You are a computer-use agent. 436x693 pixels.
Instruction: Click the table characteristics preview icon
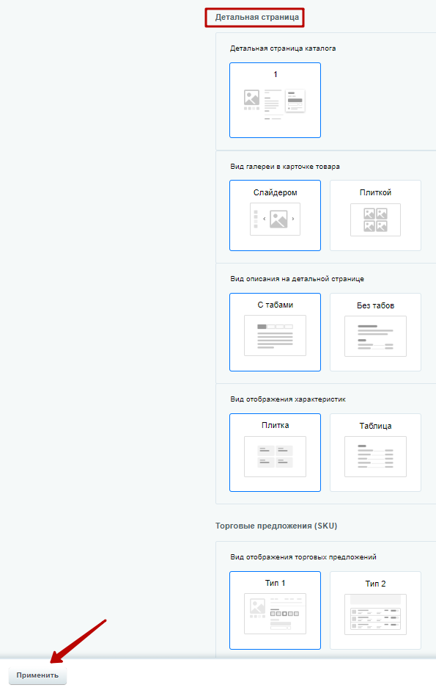[x=375, y=457]
